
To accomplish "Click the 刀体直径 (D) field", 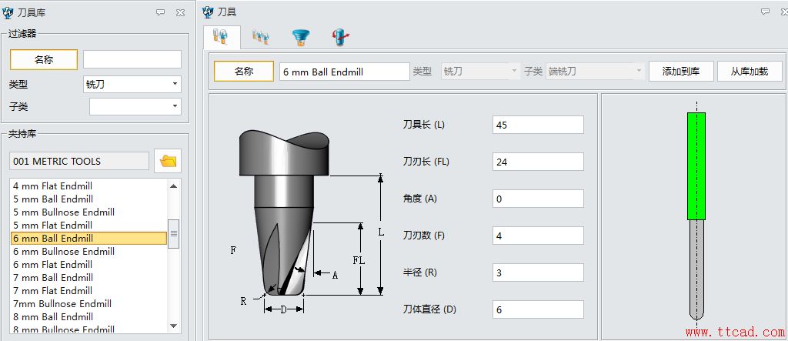I will point(538,309).
